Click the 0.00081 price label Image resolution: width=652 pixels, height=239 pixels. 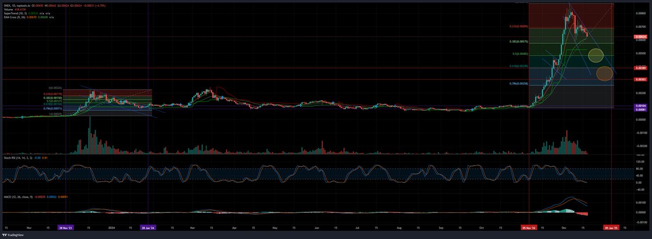(x=640, y=109)
